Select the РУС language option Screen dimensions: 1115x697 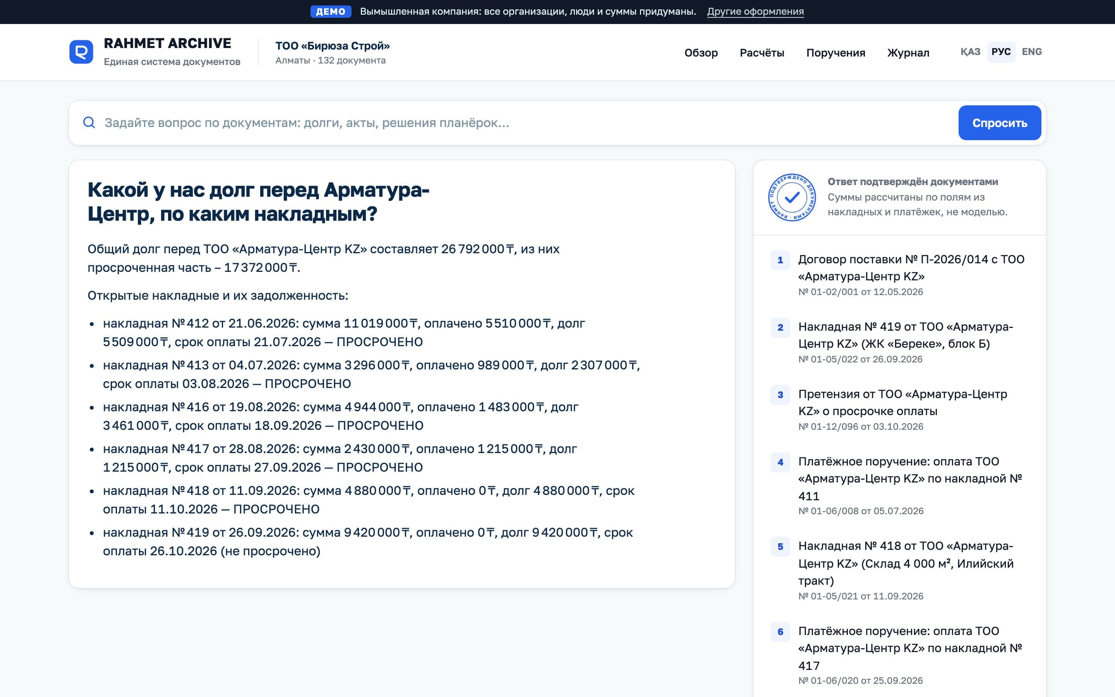(1001, 52)
